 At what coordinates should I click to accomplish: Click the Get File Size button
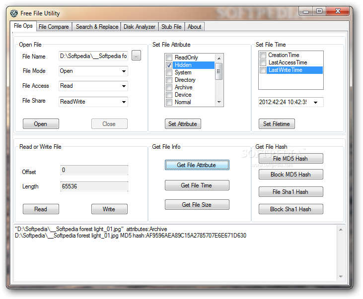(197, 205)
